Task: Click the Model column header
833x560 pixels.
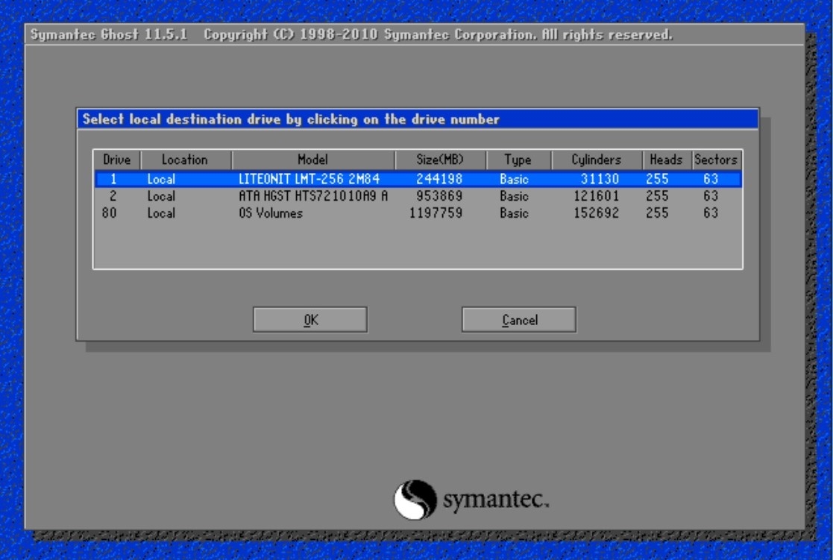Action: coord(312,160)
